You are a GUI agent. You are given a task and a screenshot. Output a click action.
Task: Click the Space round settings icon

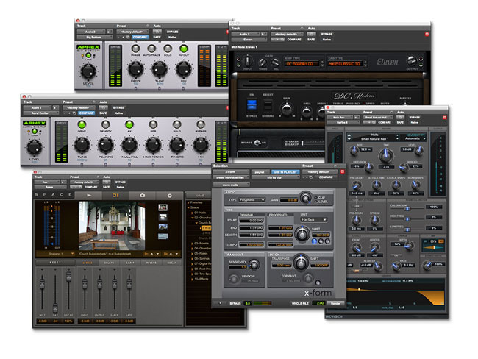click(169, 195)
